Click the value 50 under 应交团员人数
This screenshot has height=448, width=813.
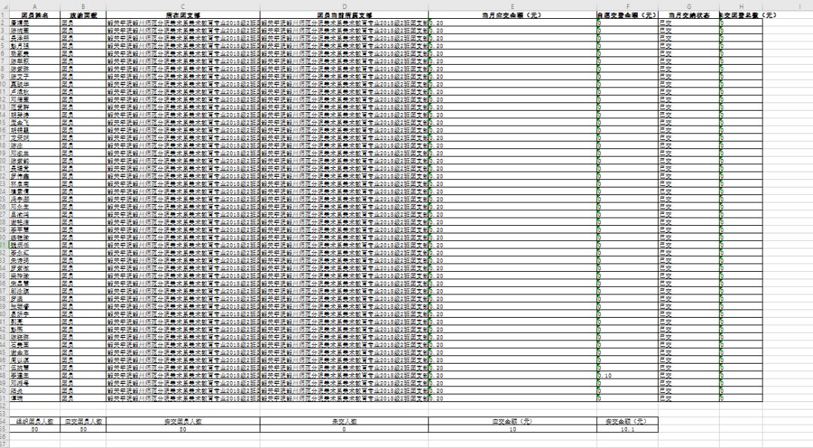coord(83,429)
